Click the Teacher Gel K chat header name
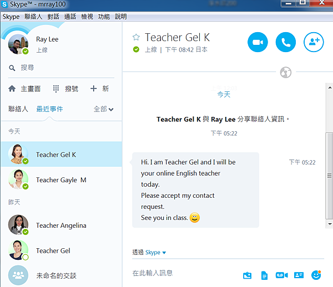This screenshot has width=333, height=287. click(x=177, y=37)
